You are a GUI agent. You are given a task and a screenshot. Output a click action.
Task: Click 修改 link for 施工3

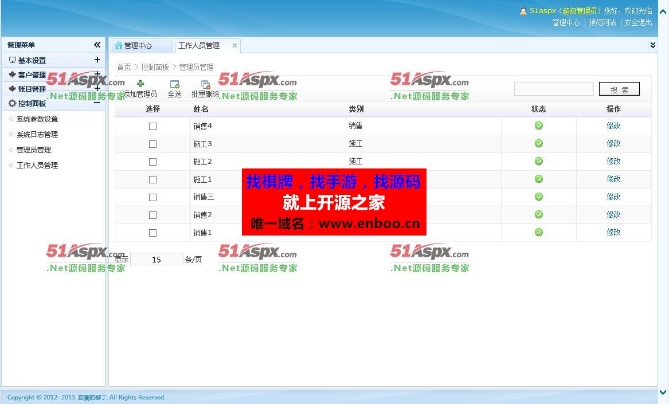613,143
